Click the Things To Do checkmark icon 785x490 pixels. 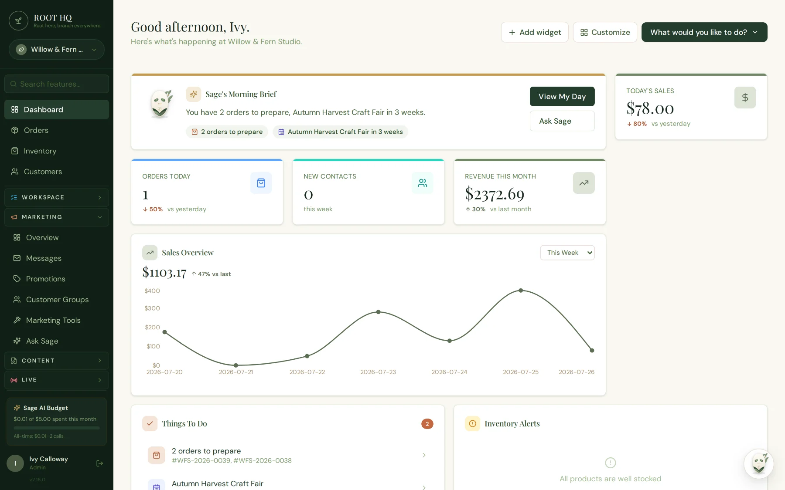(x=150, y=423)
